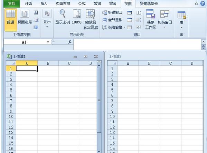Open the name box dropdown arrow
Screen dimensions: 207x153
48,42
